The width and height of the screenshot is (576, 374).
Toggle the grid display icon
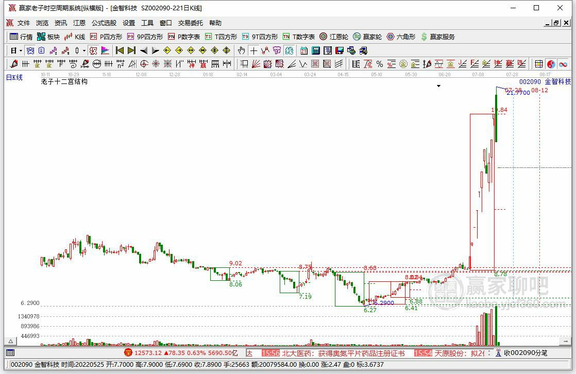(538, 64)
